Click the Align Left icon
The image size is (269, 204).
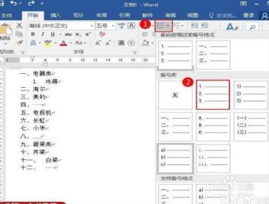(145, 34)
